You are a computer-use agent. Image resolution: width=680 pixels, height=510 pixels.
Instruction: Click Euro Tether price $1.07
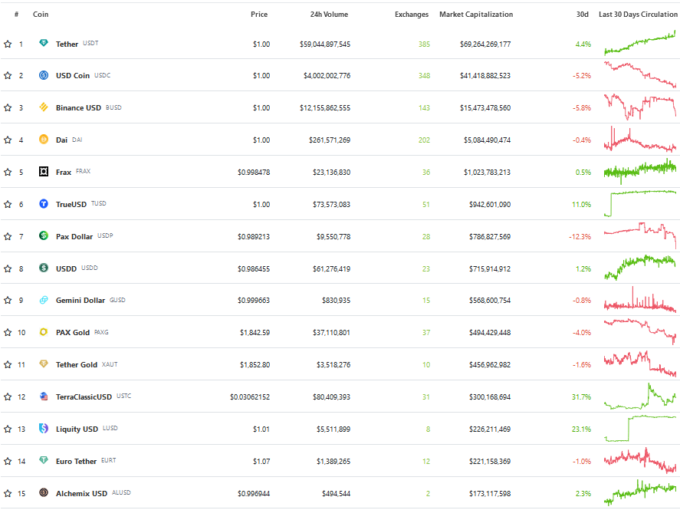(261, 462)
